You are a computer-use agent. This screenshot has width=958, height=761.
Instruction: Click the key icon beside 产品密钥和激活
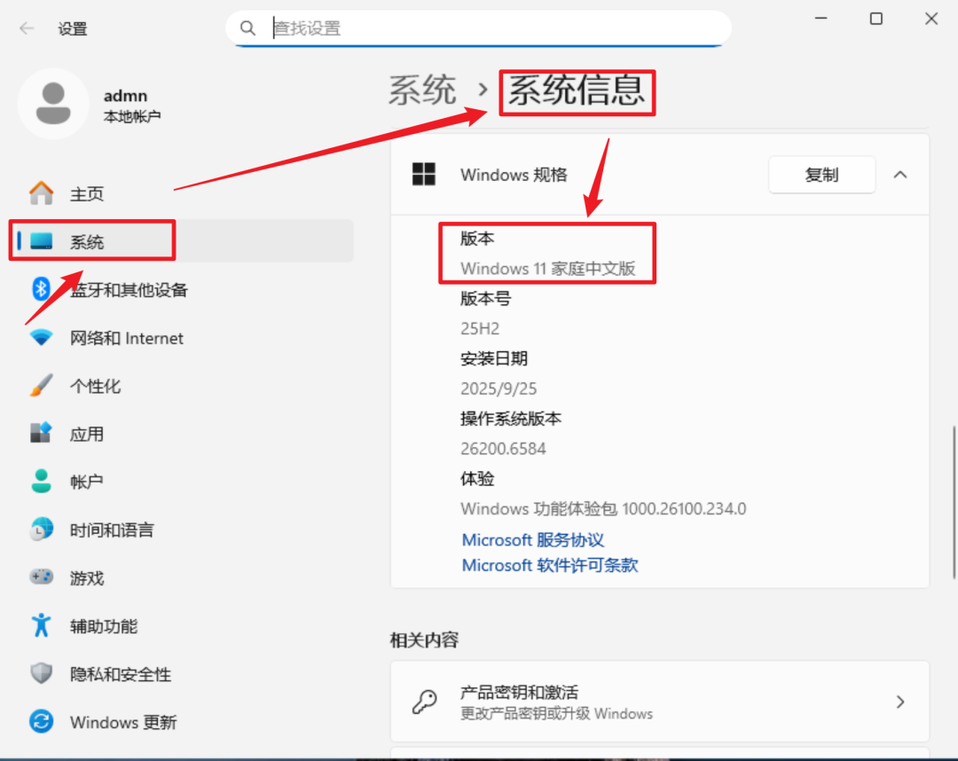coord(425,701)
